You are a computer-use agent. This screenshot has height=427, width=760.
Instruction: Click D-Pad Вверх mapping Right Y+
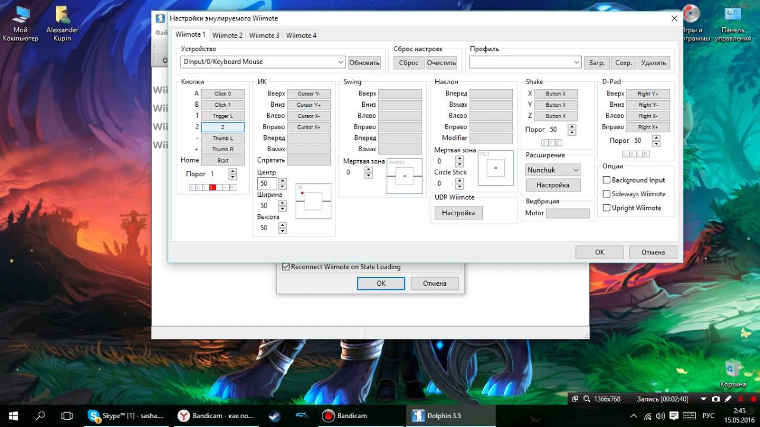coord(648,94)
